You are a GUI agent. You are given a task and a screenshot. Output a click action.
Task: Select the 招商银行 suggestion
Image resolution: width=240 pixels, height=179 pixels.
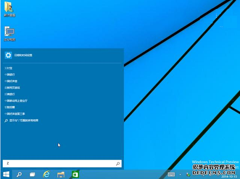click(x=10, y=94)
